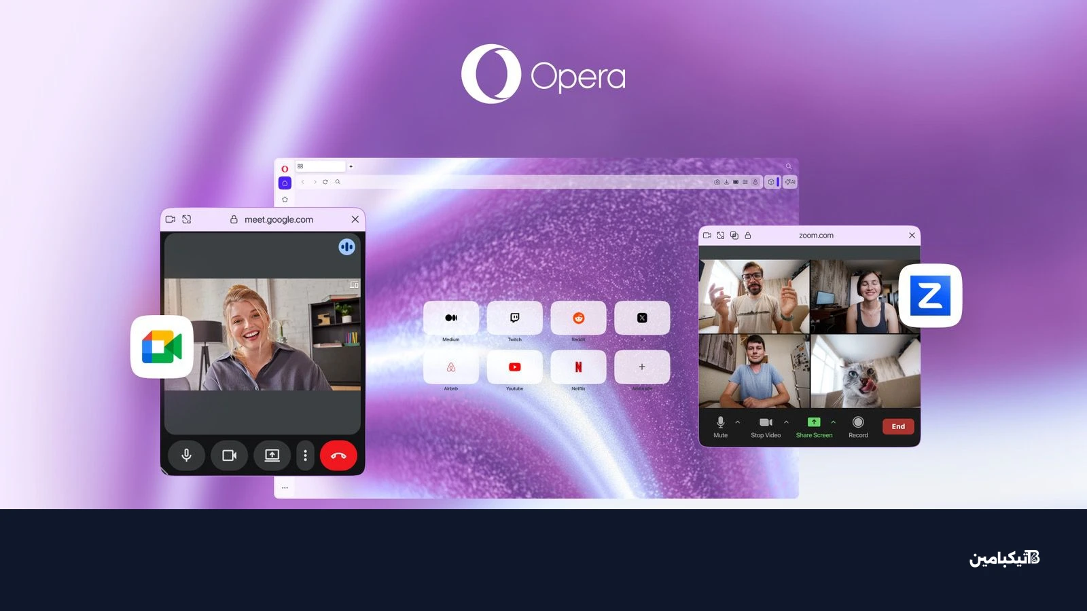
Task: Open the Netflix speed dial tile
Action: point(578,367)
